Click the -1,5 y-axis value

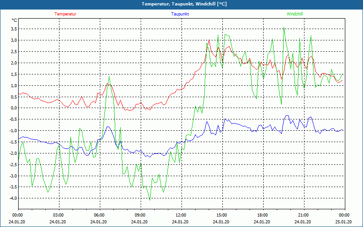[13, 142]
